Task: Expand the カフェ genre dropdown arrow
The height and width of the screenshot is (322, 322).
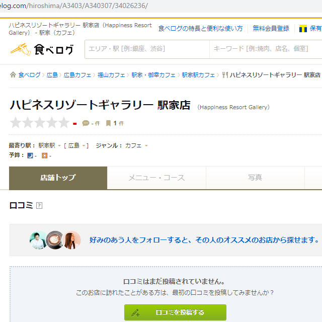Action: click(x=146, y=146)
